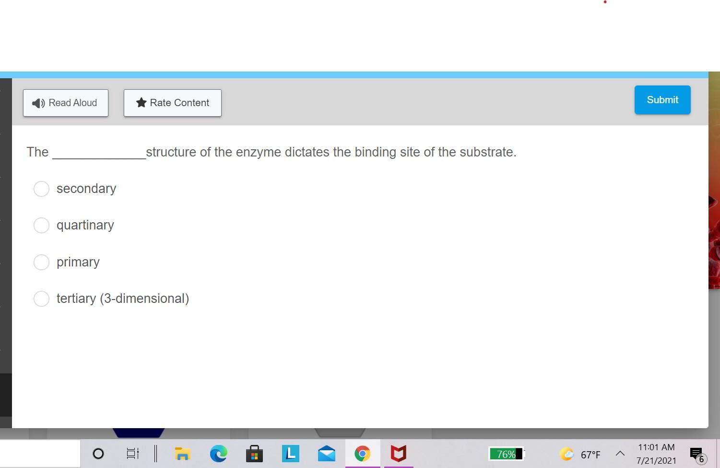Open the clock and calendar flyout
The image size is (720, 468).
click(656, 453)
